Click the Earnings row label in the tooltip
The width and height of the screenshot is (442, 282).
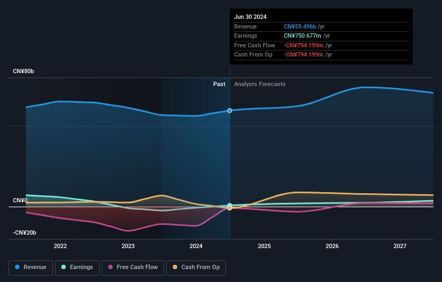click(x=245, y=36)
